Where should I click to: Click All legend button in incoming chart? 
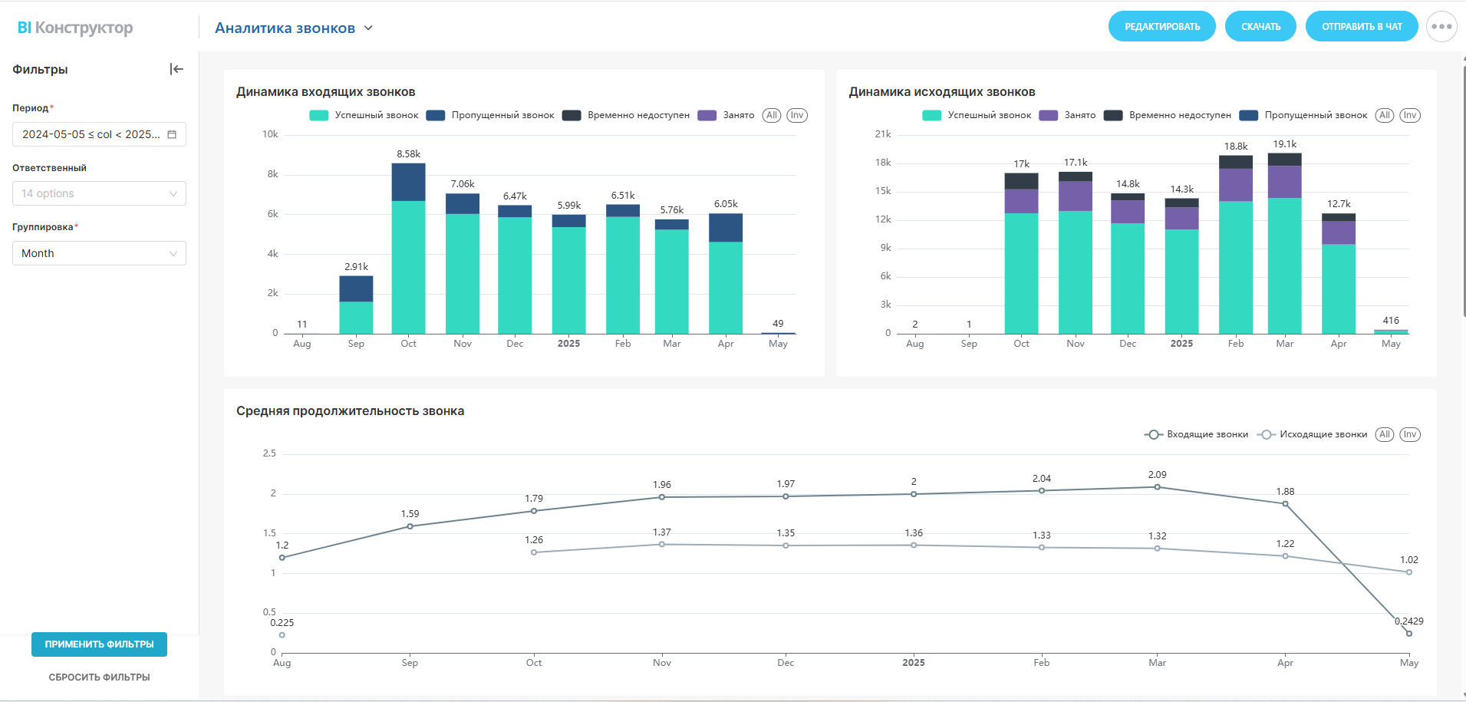[x=772, y=115]
